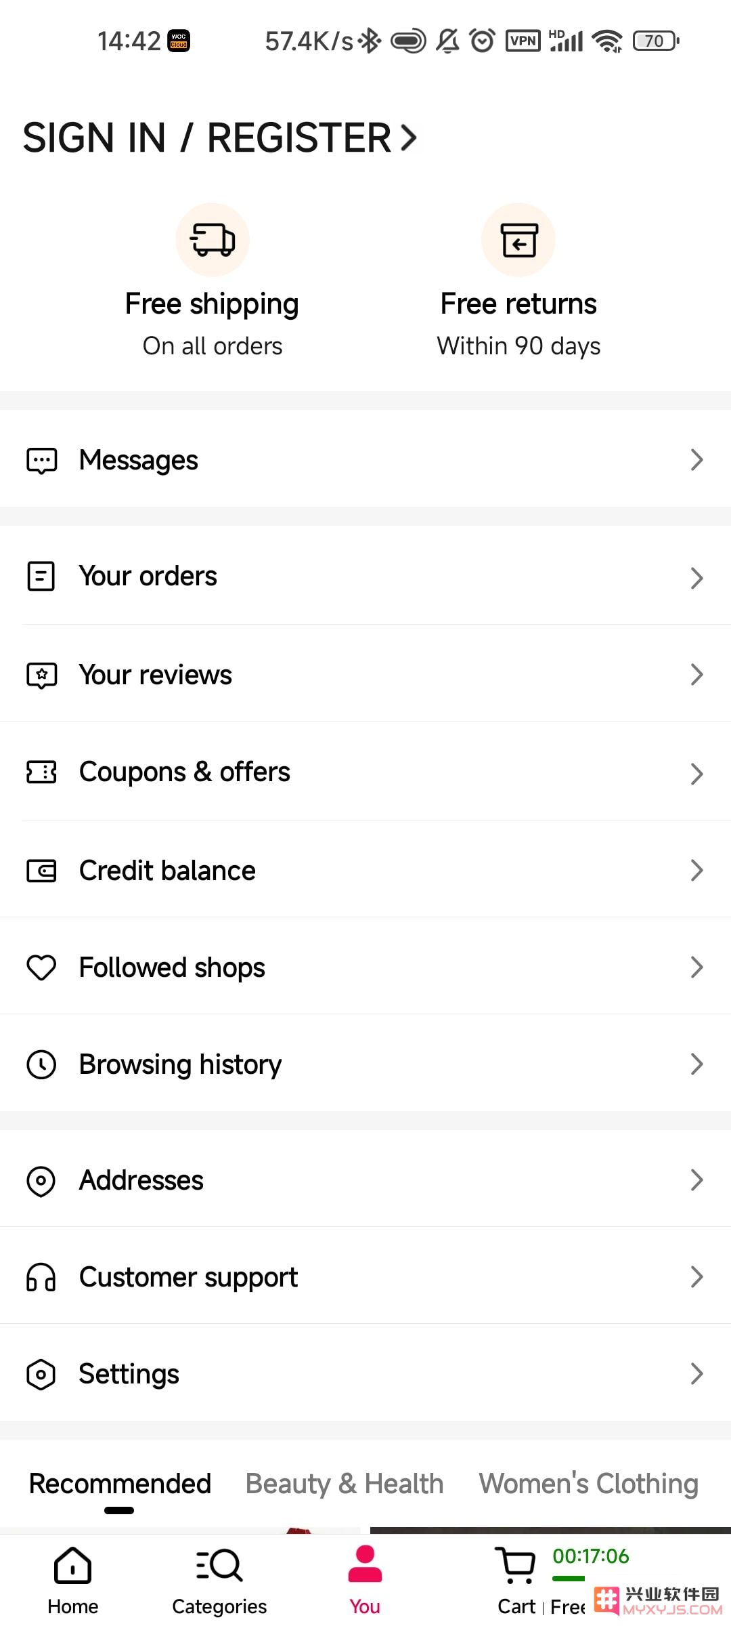Tap the Addresses location pin icon

pos(41,1181)
